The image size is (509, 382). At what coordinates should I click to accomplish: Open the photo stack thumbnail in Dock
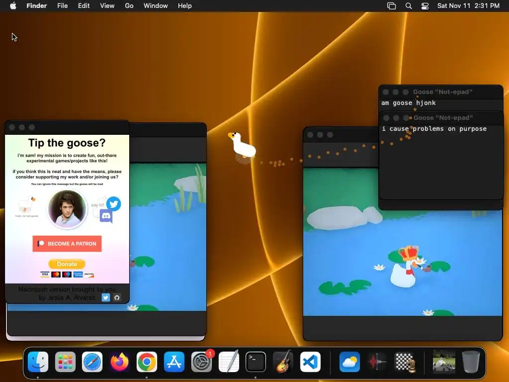[444, 362]
